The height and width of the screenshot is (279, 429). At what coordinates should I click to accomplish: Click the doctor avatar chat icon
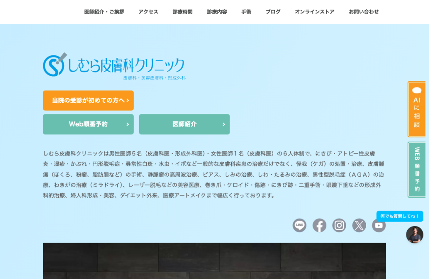point(414,235)
